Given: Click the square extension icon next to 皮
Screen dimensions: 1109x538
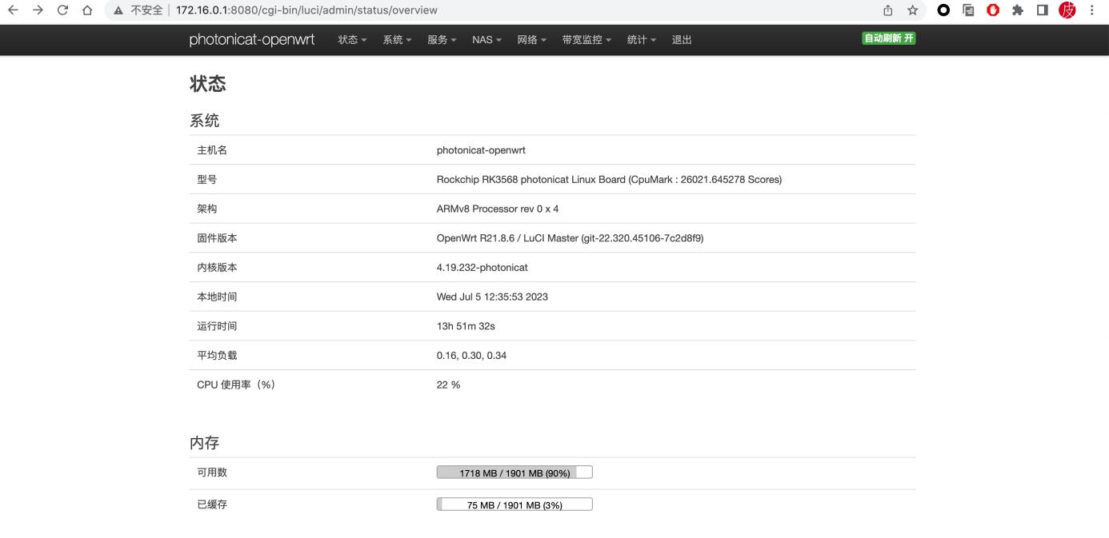Looking at the screenshot, I should [x=1043, y=10].
